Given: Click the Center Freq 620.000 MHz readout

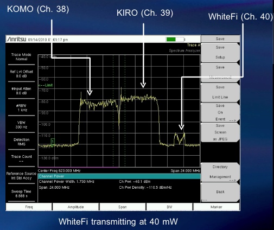Looking at the screenshot, I should tap(59, 170).
